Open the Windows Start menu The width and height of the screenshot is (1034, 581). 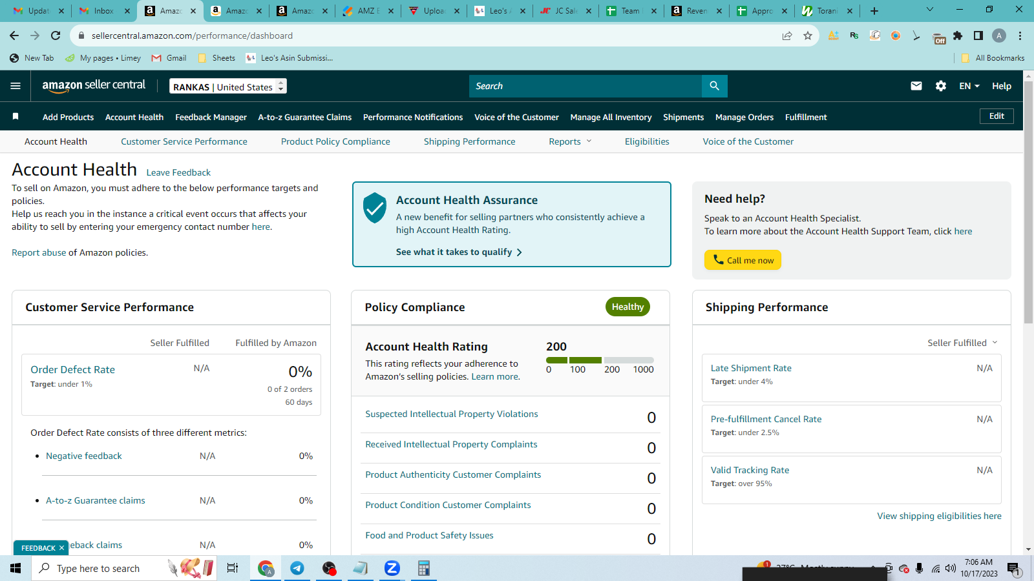[16, 568]
